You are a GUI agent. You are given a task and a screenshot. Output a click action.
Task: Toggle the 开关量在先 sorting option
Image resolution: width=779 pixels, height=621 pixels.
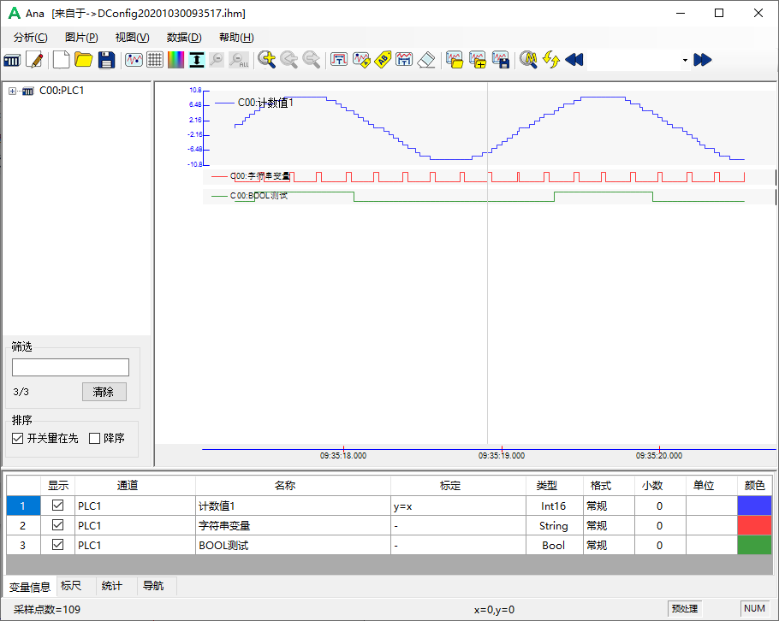[18, 438]
